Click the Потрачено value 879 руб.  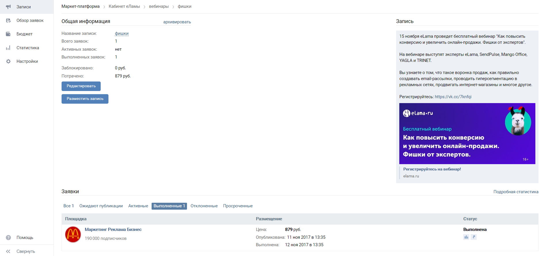(123, 76)
